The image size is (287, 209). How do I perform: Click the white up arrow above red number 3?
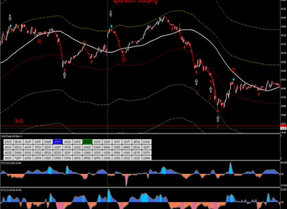tap(218, 119)
